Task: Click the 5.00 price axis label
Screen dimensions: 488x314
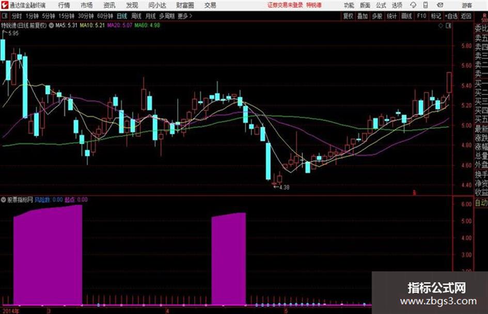Action: 466,125
